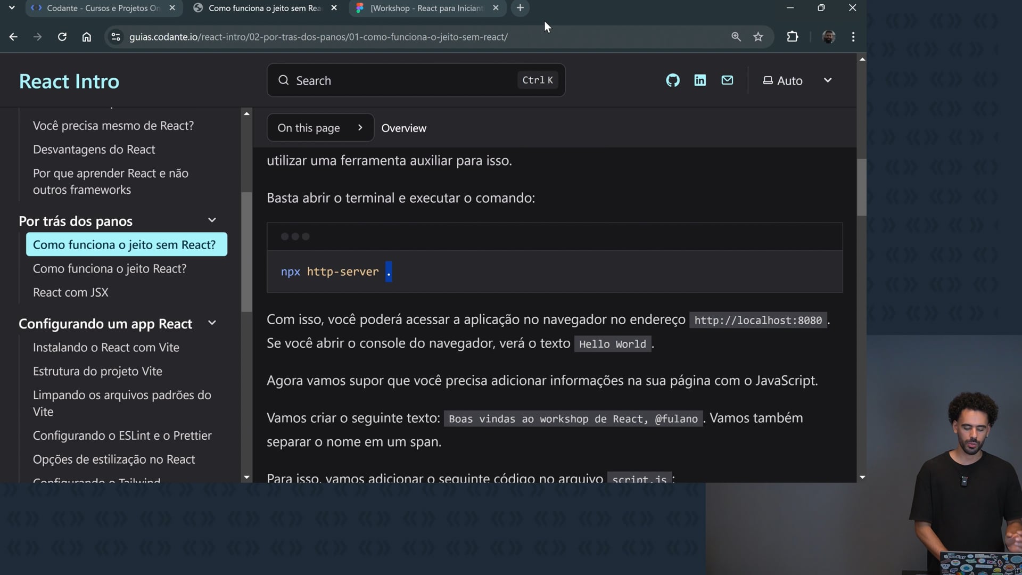Open Instalando o React com Vite
Screen dimensions: 1022x575
coord(106,348)
